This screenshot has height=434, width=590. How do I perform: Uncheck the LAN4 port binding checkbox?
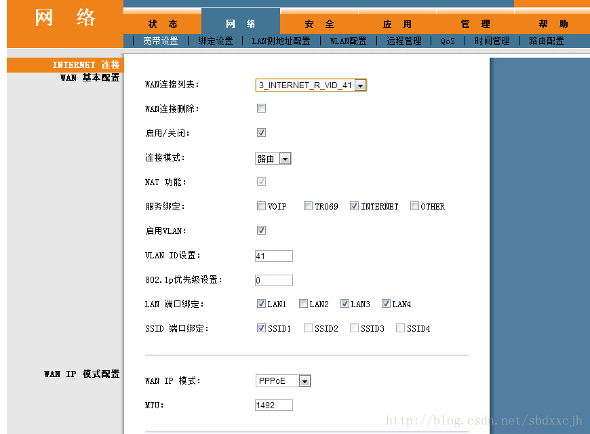pos(386,303)
